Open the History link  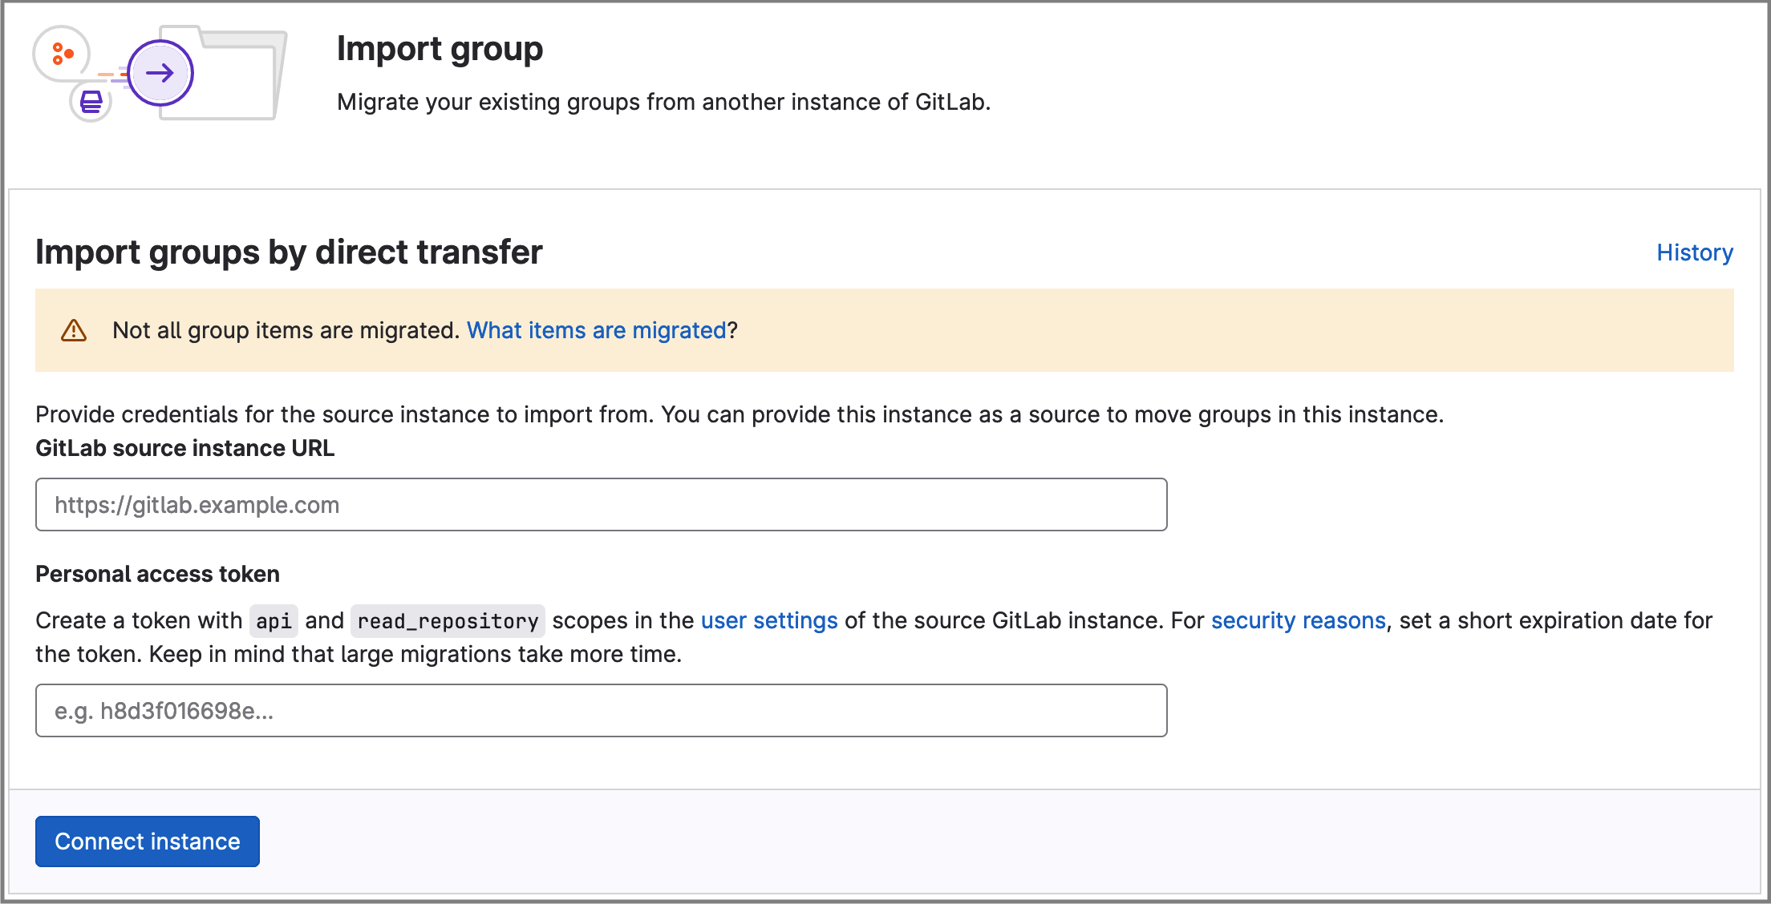click(1695, 252)
